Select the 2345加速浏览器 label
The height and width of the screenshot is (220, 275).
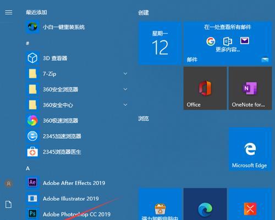click(x=62, y=136)
